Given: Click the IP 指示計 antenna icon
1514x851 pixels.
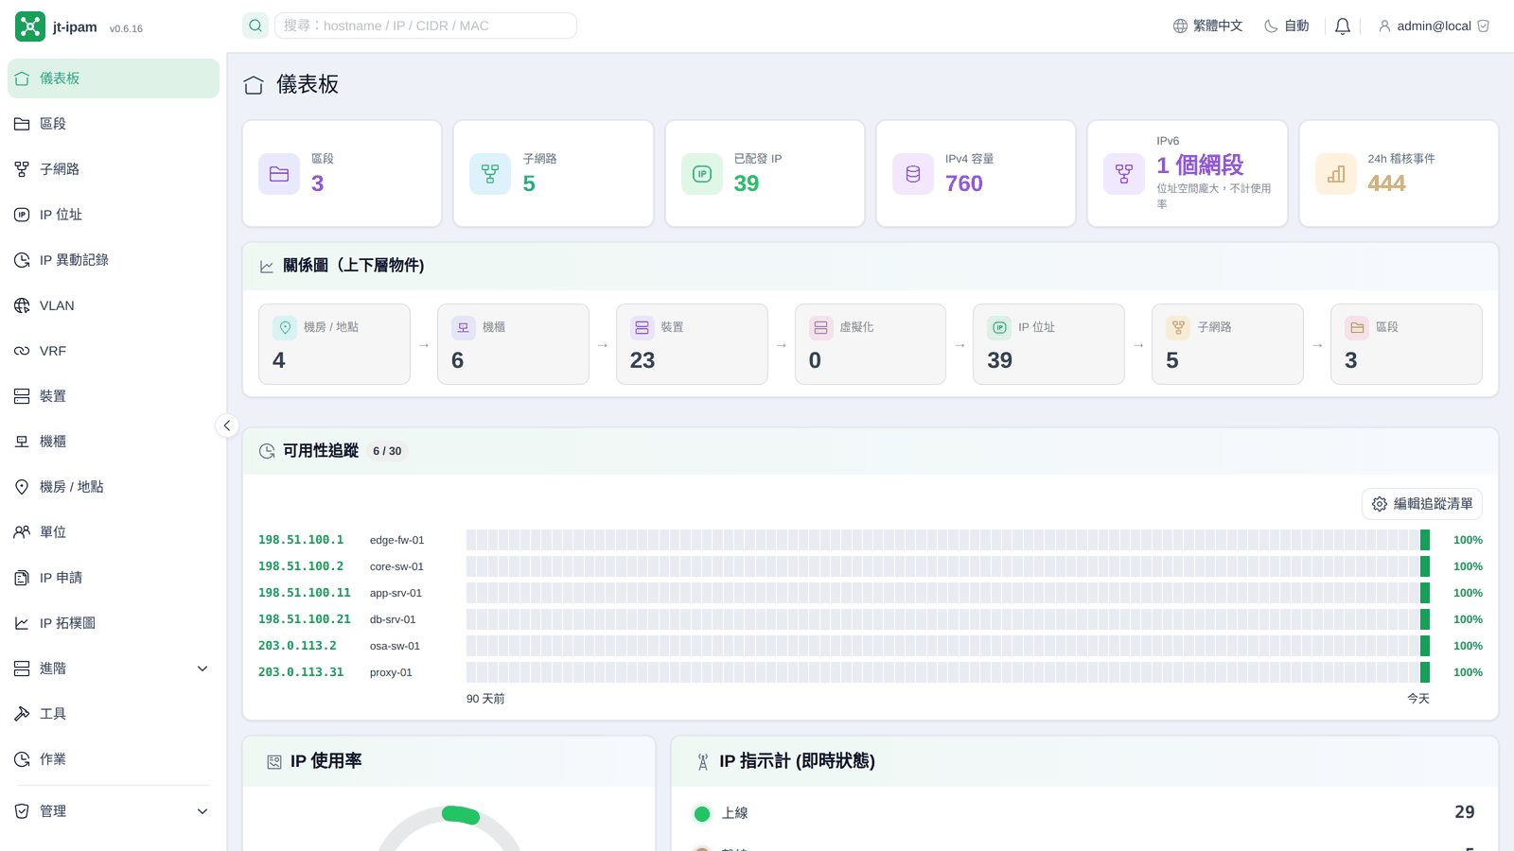Looking at the screenshot, I should [703, 762].
